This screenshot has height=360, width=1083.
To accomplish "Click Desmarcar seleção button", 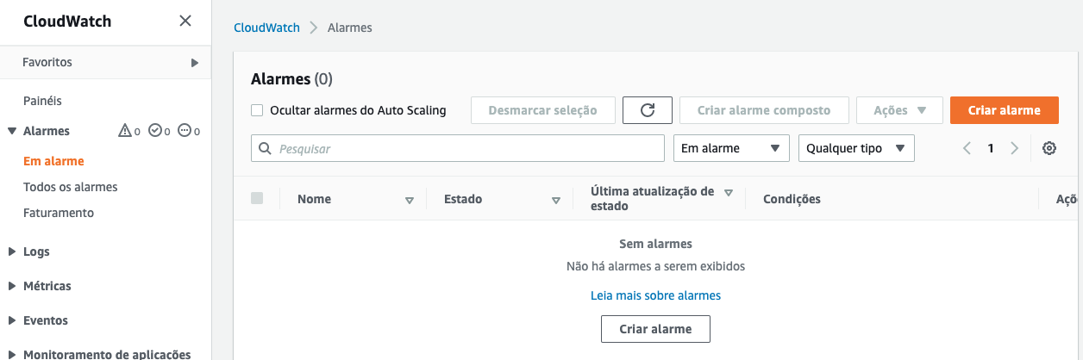I will (542, 110).
